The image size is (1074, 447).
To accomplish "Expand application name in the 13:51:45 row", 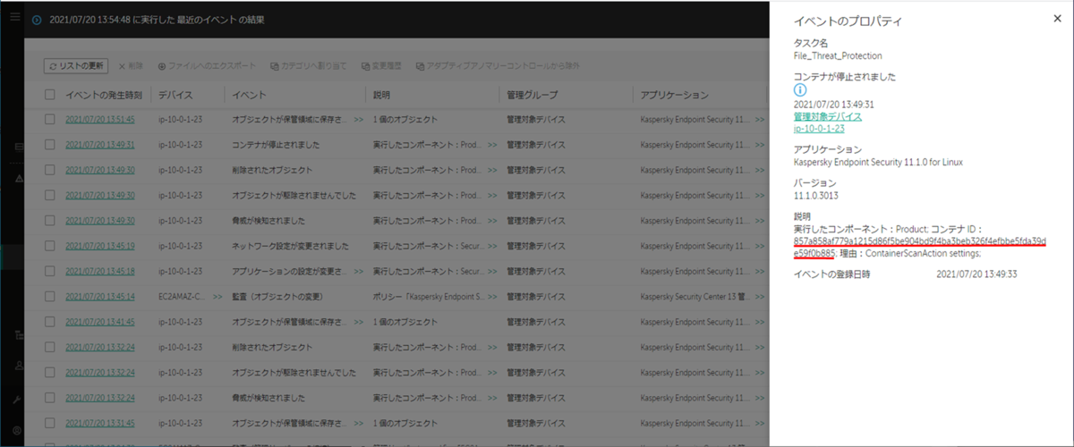I will pos(759,119).
